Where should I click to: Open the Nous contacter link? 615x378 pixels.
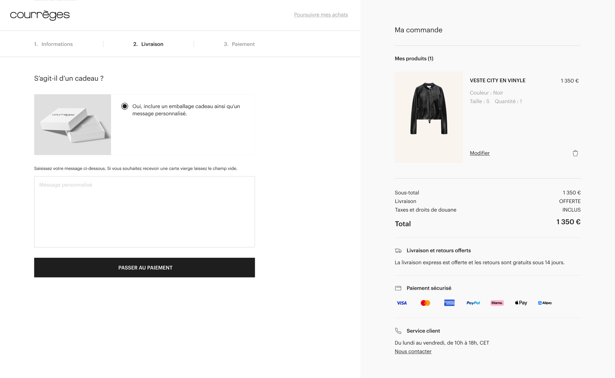coord(413,351)
